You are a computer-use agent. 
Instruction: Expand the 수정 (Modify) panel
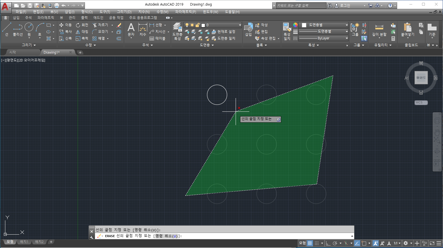coord(91,45)
